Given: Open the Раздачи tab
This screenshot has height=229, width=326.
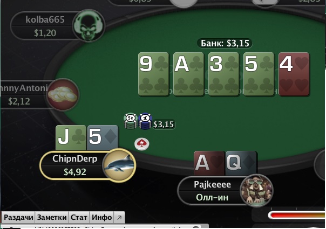Looking at the screenshot, I should coord(18,217).
